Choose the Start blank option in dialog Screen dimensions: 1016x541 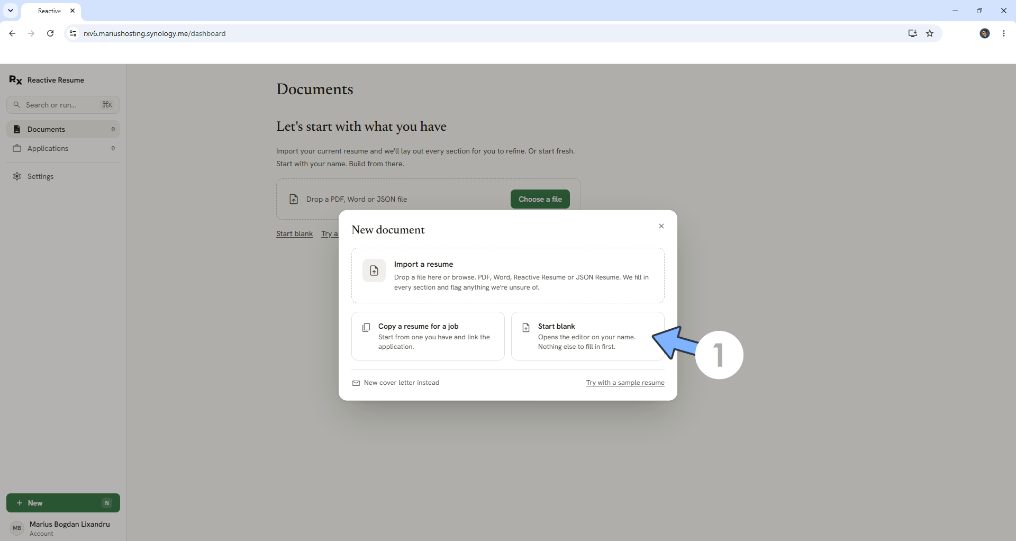[587, 336]
